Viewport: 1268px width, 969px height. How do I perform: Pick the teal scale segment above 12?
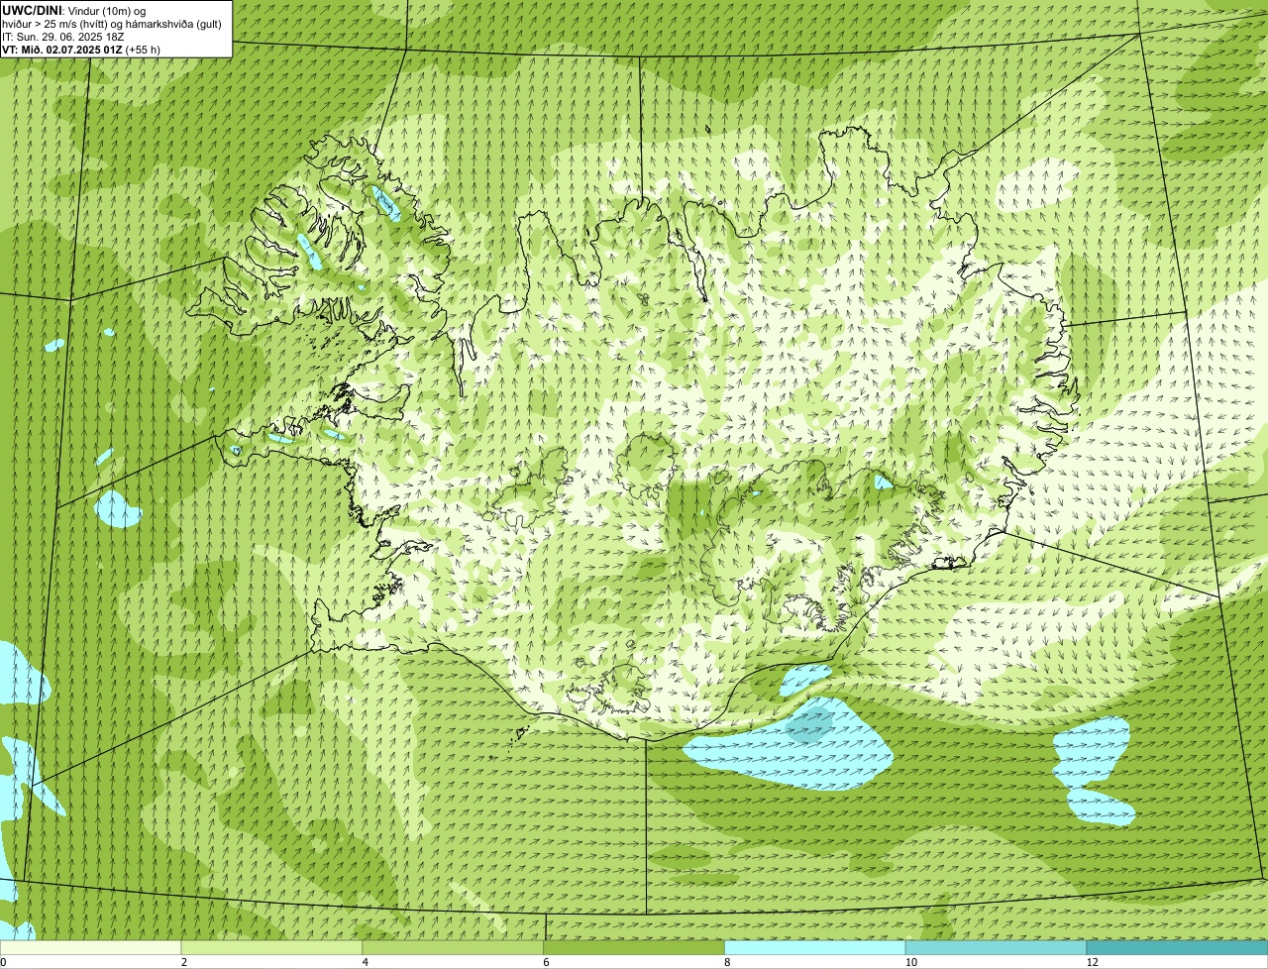[x=1177, y=947]
